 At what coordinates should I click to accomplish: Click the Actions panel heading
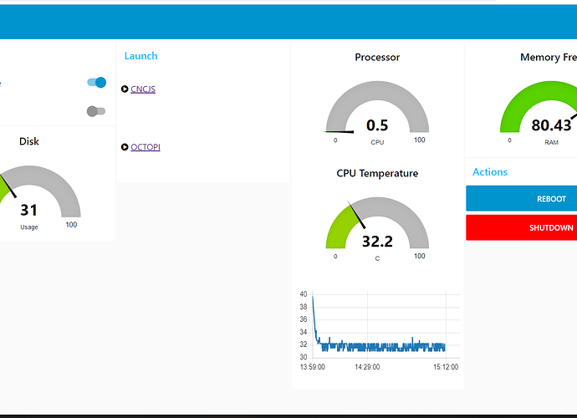click(490, 172)
